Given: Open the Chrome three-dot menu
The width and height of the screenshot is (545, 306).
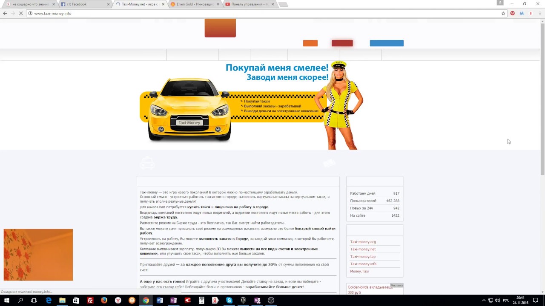Looking at the screenshot, I should pos(540,13).
